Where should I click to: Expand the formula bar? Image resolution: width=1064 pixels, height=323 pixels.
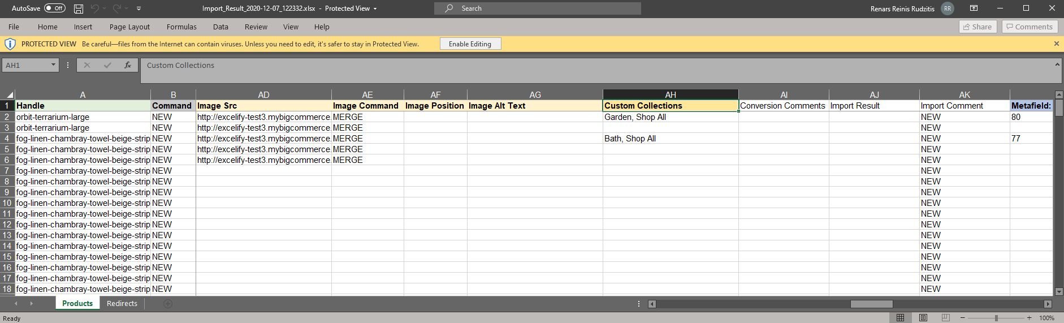click(1057, 64)
